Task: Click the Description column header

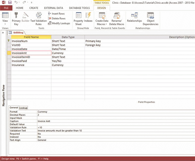Action: coord(140,37)
